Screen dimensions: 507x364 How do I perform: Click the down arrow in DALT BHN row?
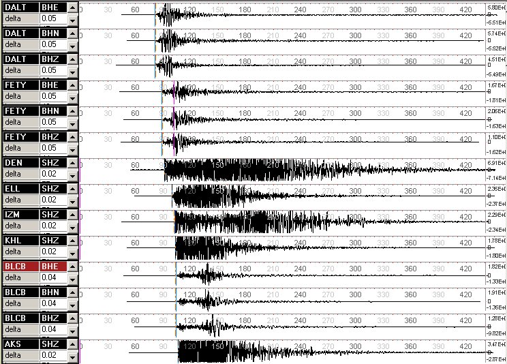pos(73,46)
